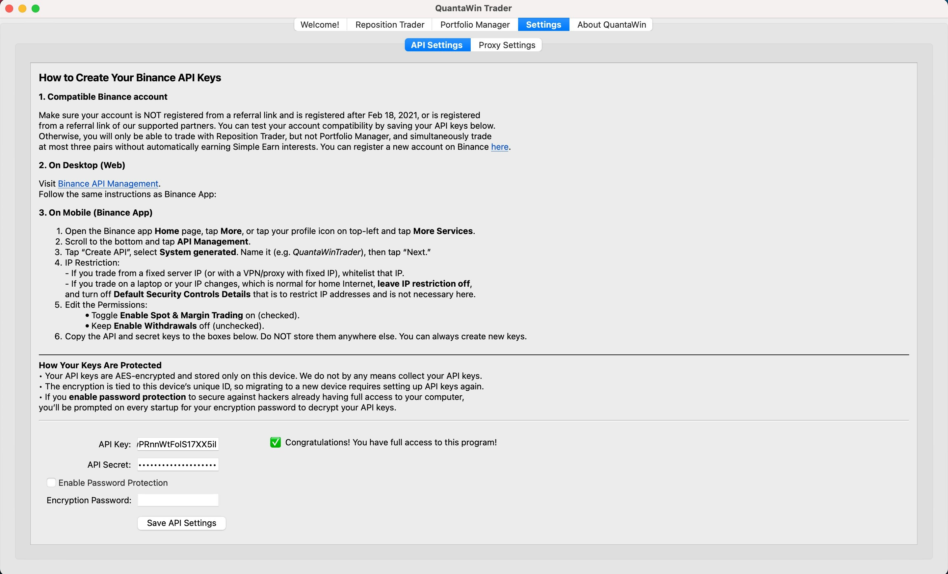Click the green checkmark success icon
This screenshot has width=948, height=574.
(276, 442)
